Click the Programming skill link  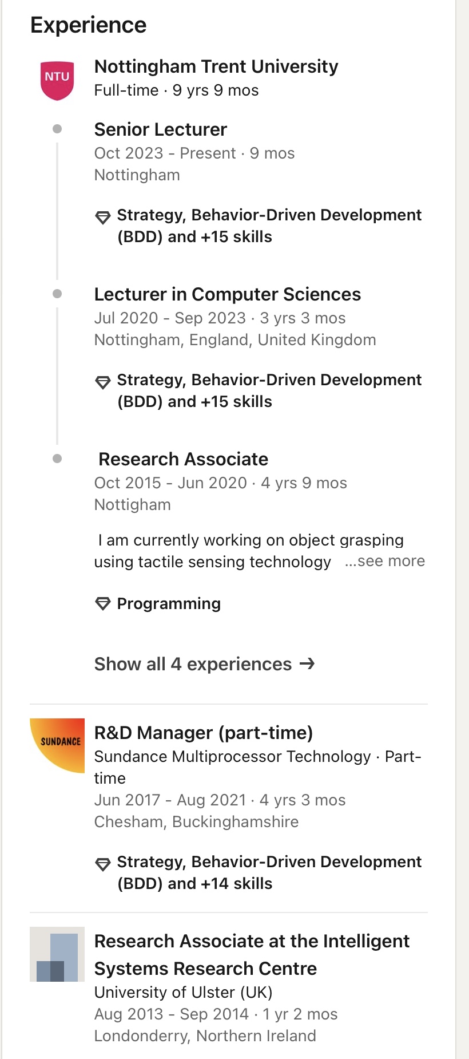tap(169, 603)
